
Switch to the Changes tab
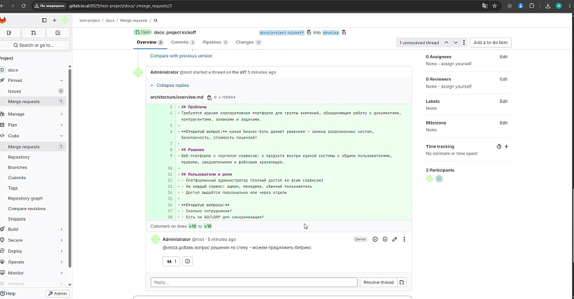[248, 43]
